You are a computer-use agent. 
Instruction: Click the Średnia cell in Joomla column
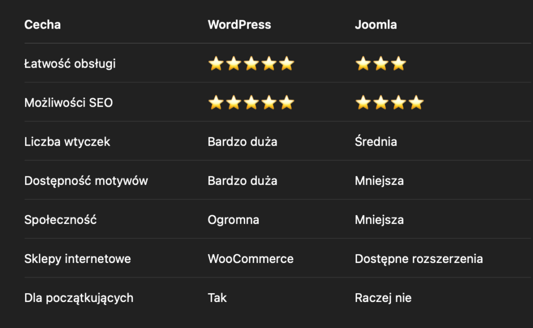click(x=376, y=141)
